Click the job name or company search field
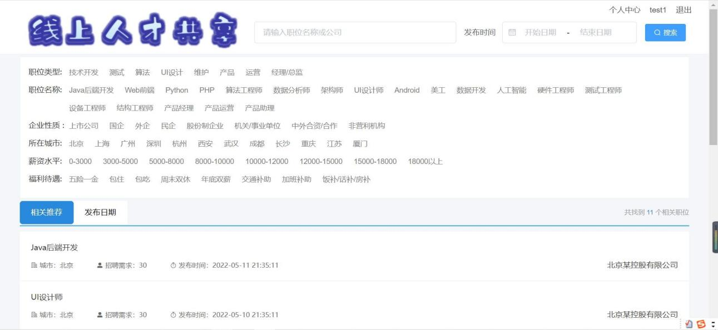This screenshot has width=718, height=330. pyautogui.click(x=355, y=33)
